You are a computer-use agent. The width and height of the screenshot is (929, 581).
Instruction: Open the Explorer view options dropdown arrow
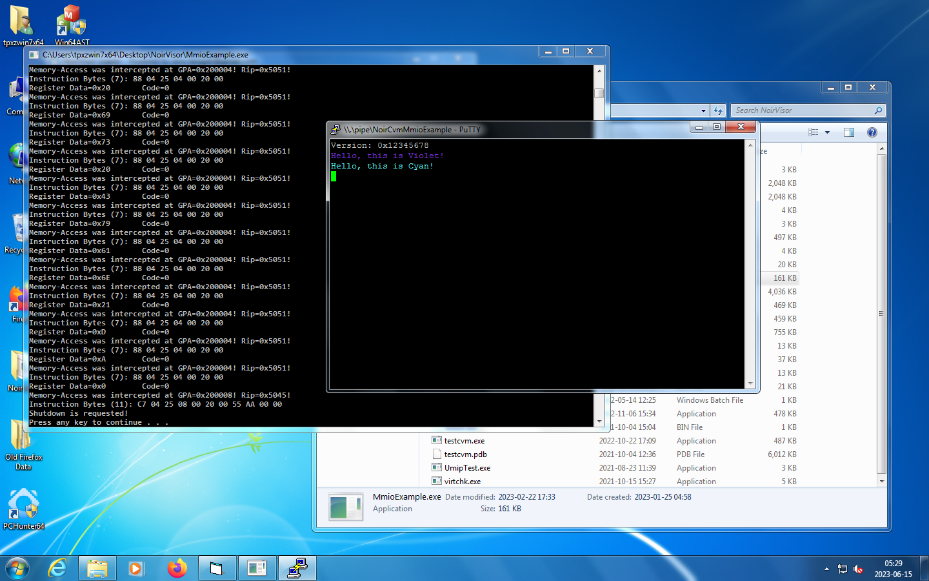[827, 132]
